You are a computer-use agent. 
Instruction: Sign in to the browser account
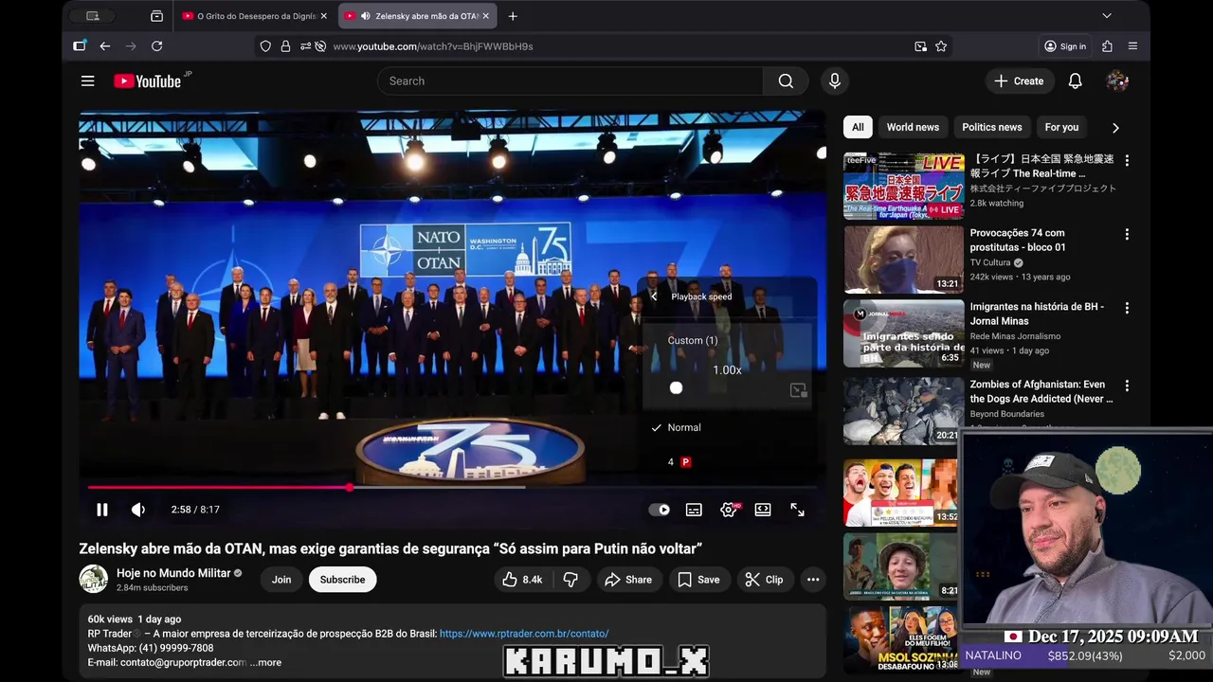point(1065,45)
